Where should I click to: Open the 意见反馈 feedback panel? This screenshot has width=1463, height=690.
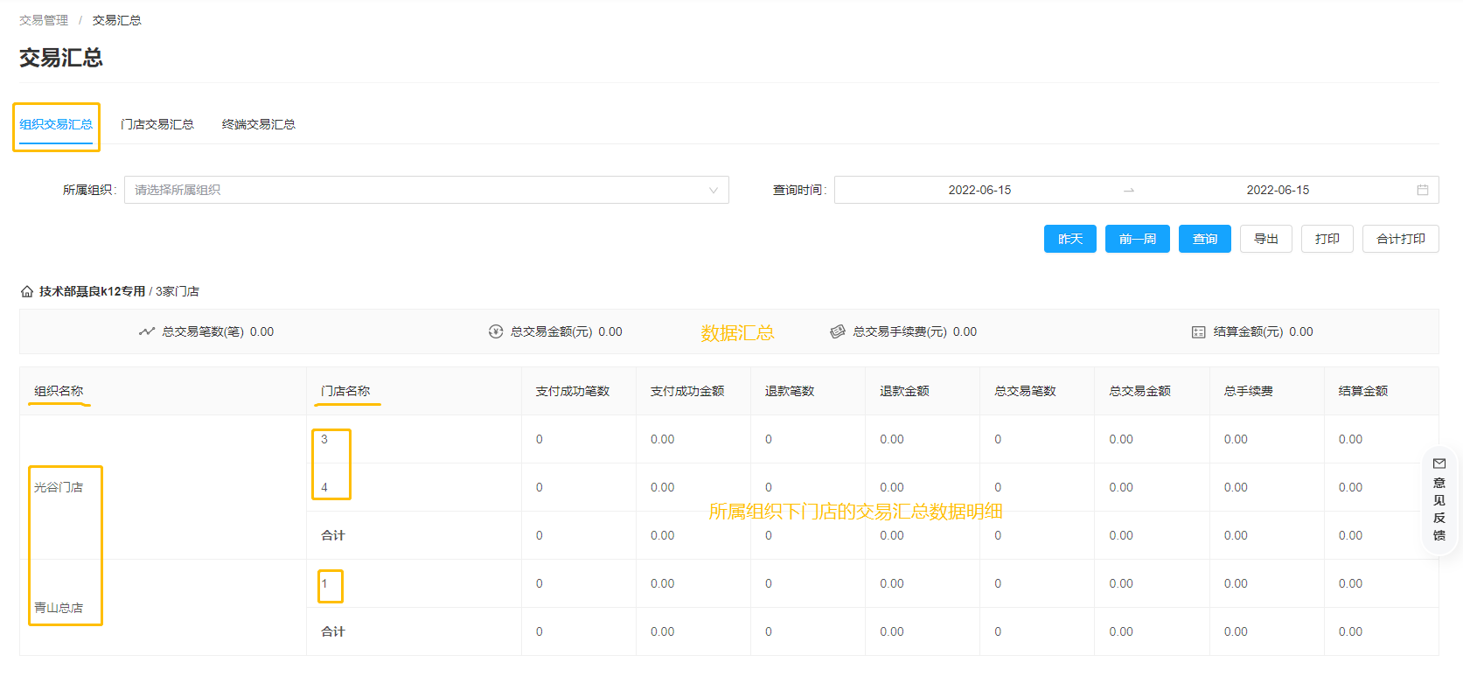pos(1439,499)
